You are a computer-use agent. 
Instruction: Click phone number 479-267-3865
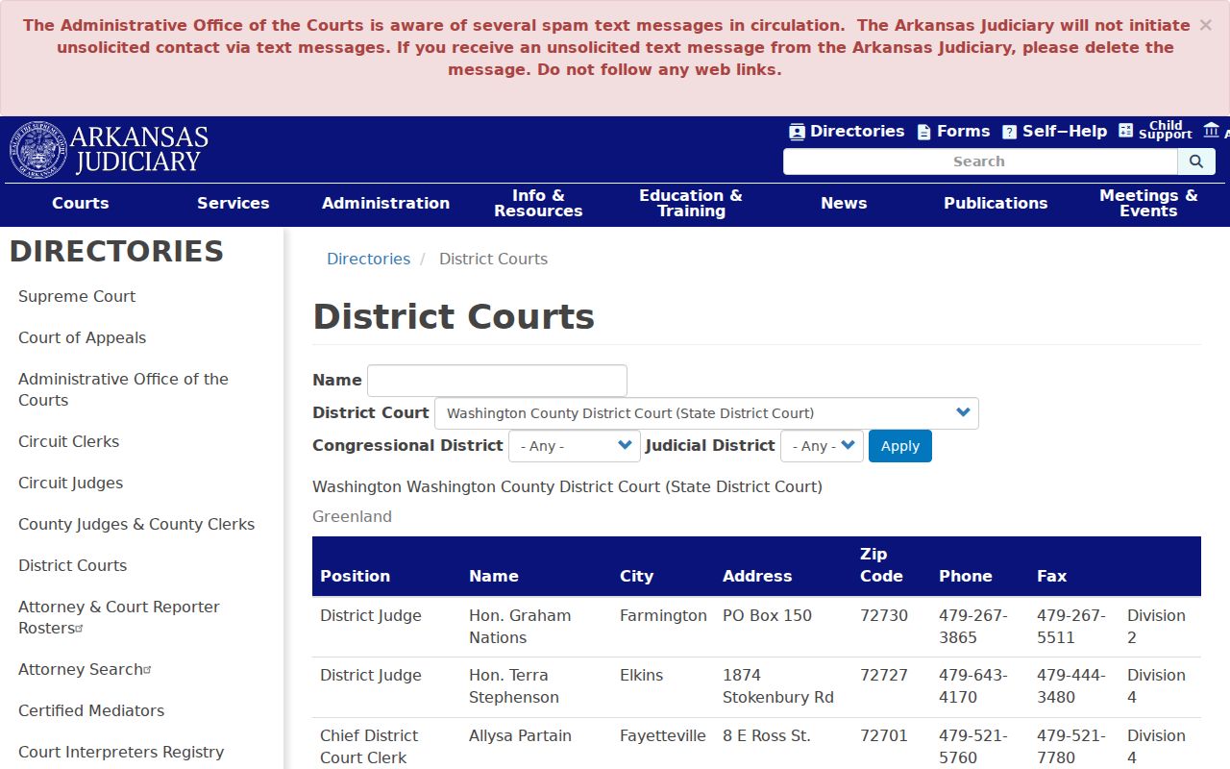coord(973,627)
